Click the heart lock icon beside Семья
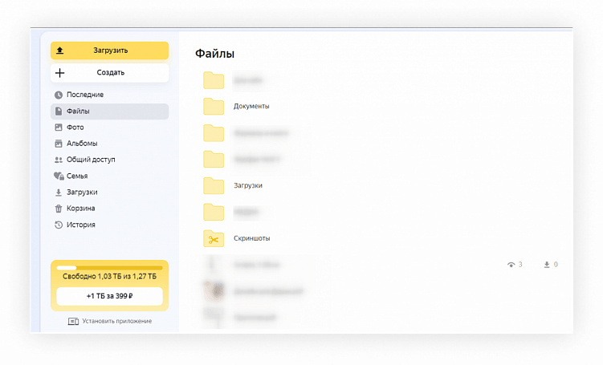The image size is (603, 365). [x=59, y=176]
